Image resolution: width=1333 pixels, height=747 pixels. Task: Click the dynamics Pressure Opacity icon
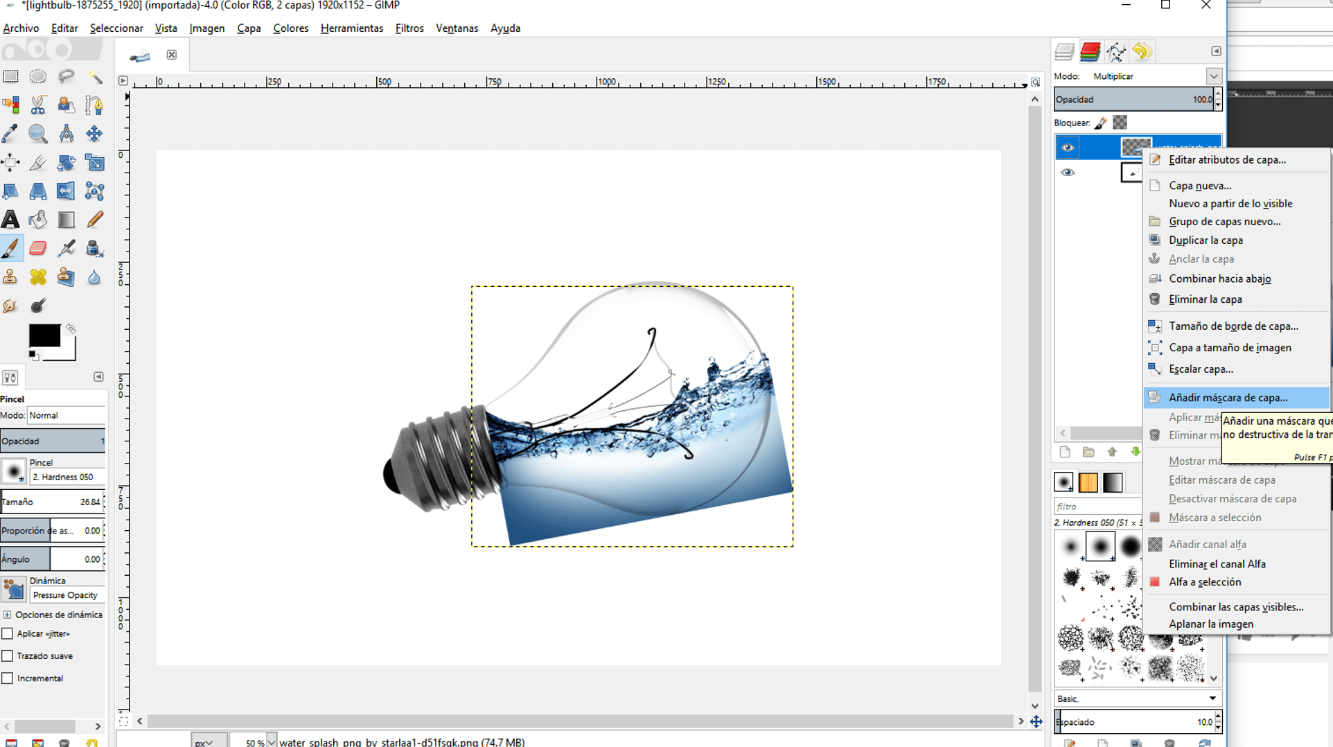point(13,589)
